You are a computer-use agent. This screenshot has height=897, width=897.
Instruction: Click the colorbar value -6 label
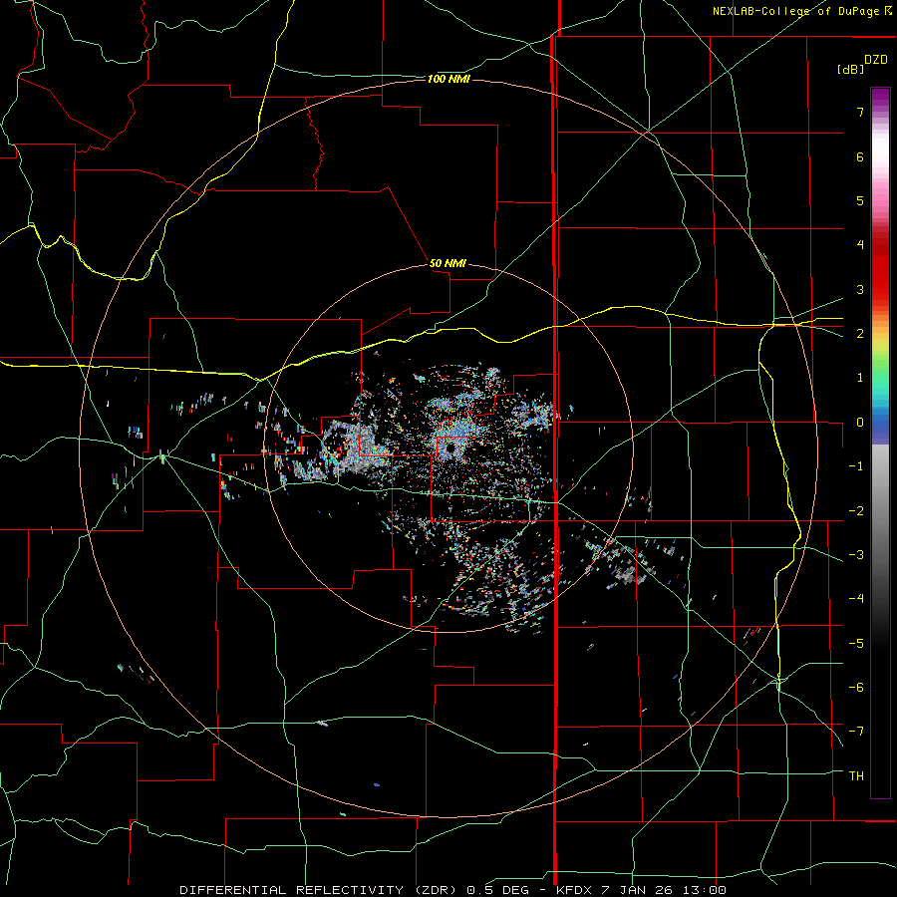[x=856, y=688]
